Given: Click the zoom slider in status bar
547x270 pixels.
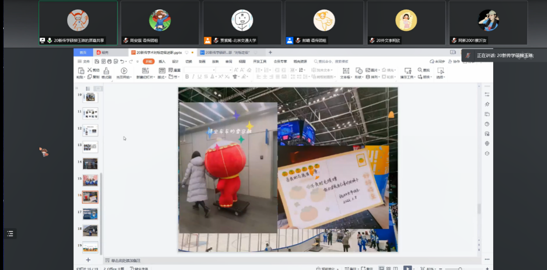Looking at the screenshot, I should click(460, 269).
